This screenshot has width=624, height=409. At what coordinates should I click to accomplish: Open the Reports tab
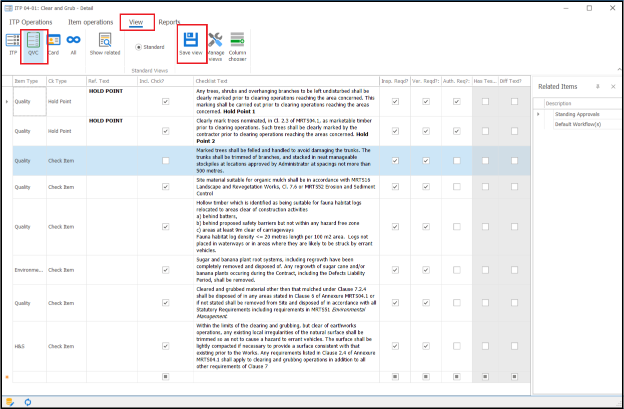[x=169, y=22]
